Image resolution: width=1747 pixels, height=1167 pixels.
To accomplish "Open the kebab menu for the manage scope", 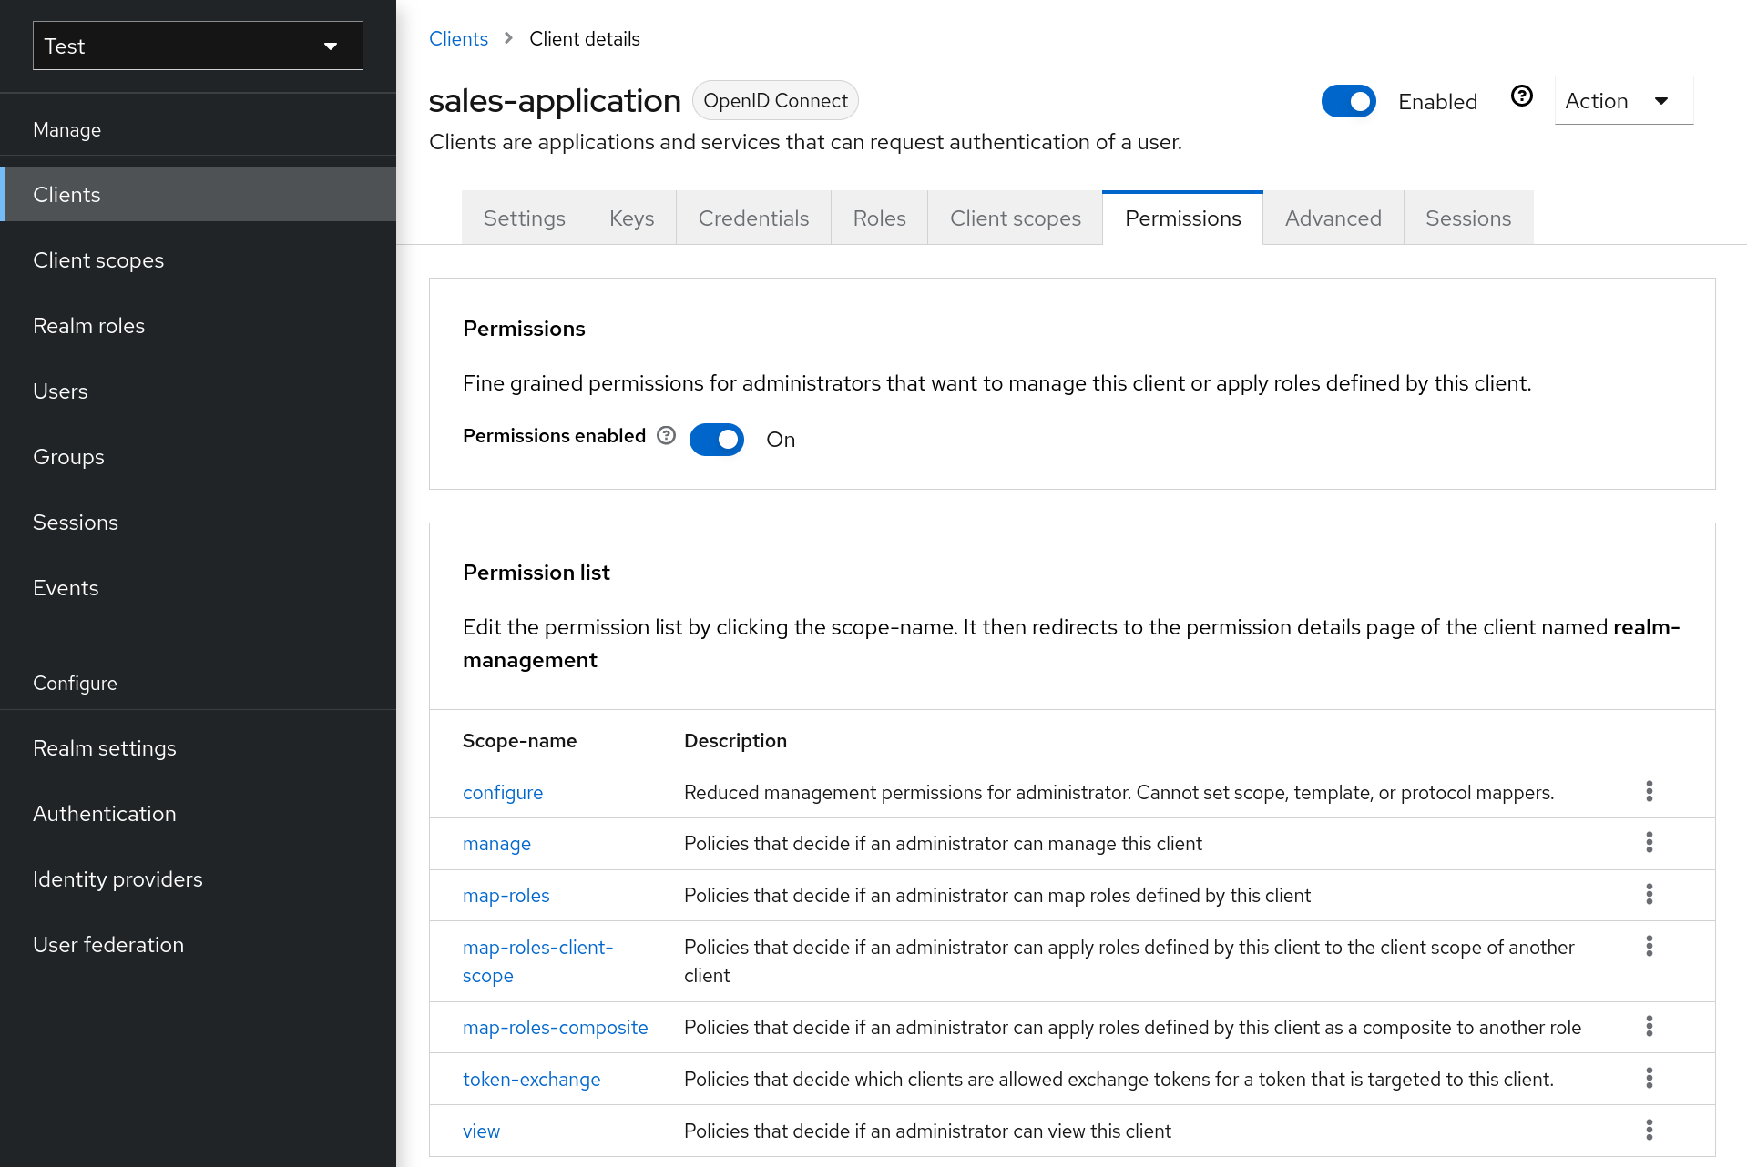I will pyautogui.click(x=1650, y=843).
